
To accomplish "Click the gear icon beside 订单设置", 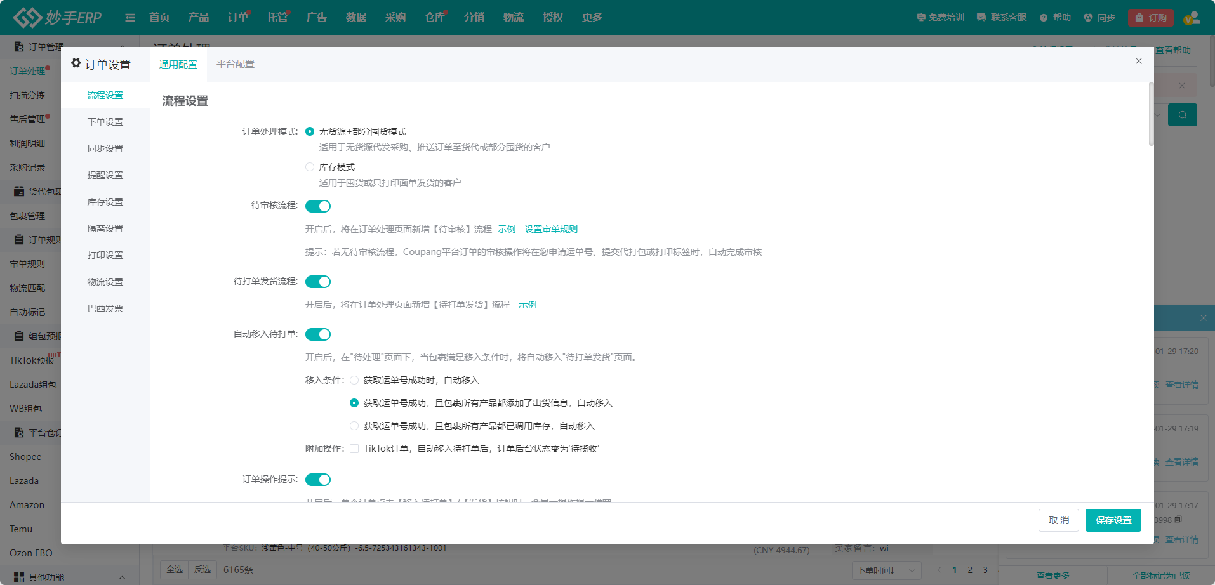I will [x=76, y=63].
